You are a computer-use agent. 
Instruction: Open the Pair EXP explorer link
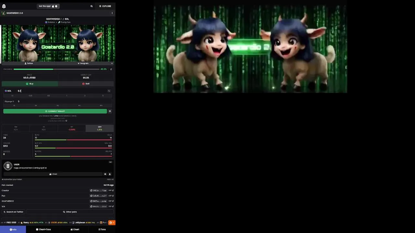pyautogui.click(x=111, y=196)
